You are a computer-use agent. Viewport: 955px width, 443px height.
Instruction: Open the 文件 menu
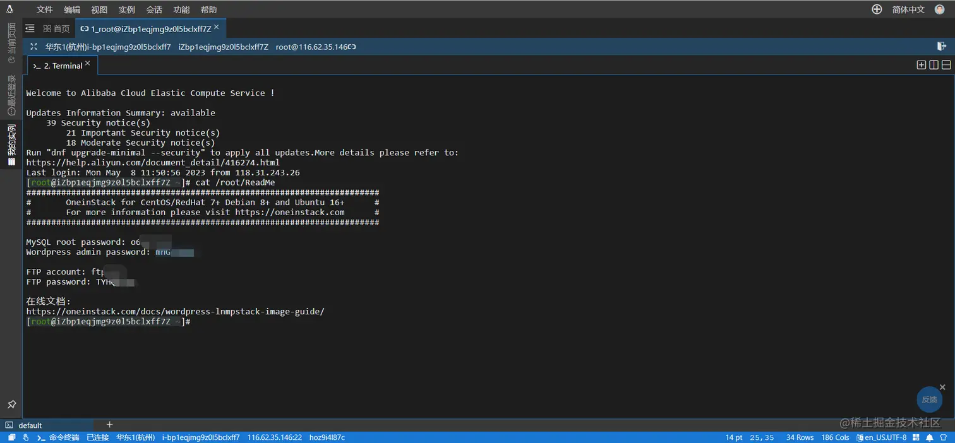click(45, 9)
